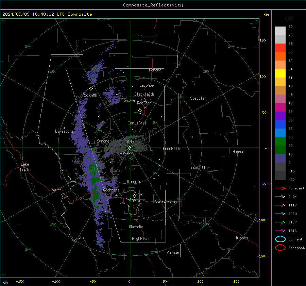Click the Cochrane city label
Screen dimensions: 306x286
(111, 190)
